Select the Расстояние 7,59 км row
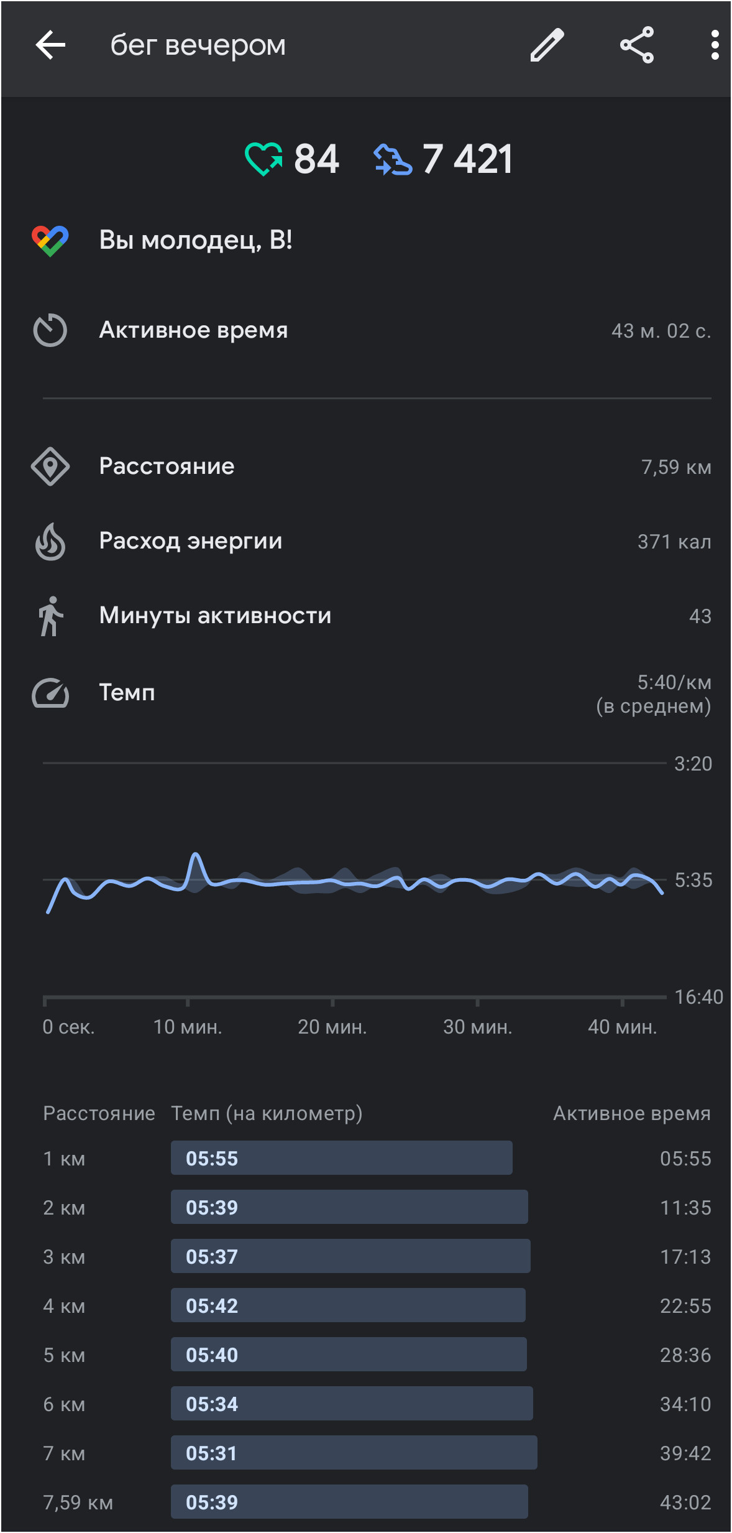The image size is (732, 1533). tap(371, 466)
